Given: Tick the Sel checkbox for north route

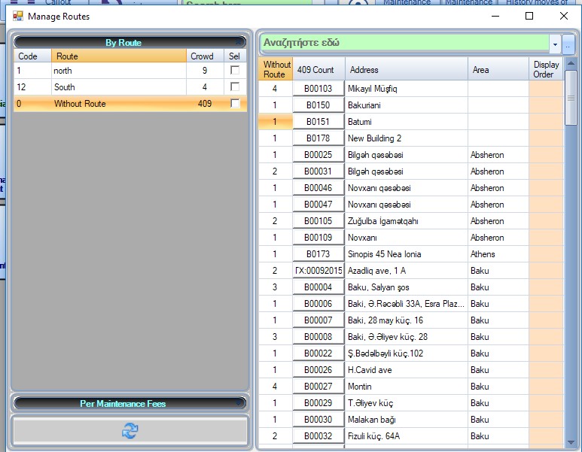Looking at the screenshot, I should tap(235, 71).
